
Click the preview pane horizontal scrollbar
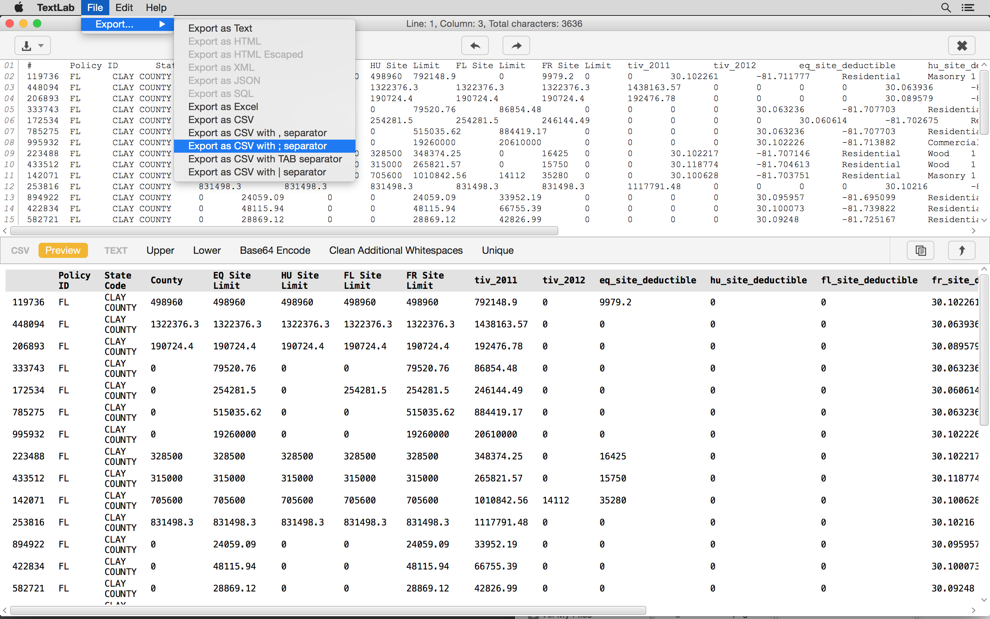pos(327,610)
